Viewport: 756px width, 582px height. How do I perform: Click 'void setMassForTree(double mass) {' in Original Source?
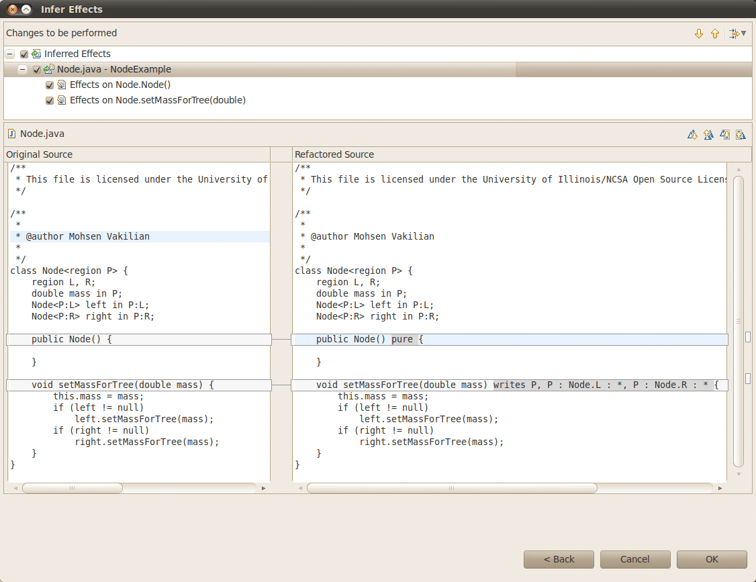tap(123, 385)
